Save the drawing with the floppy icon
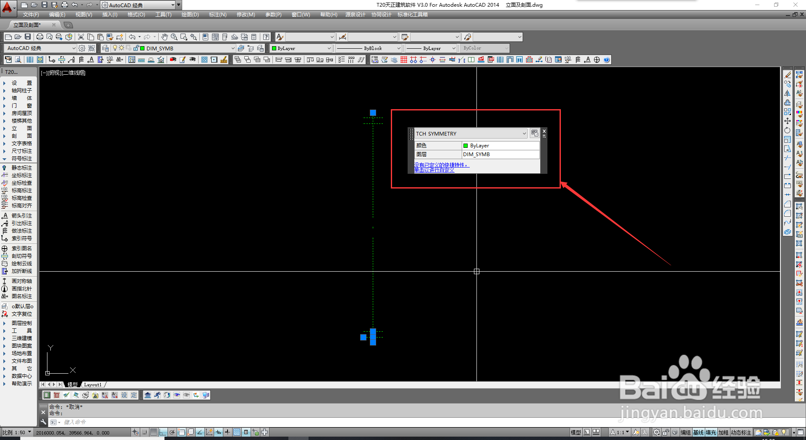This screenshot has height=440, width=806. pos(28,37)
